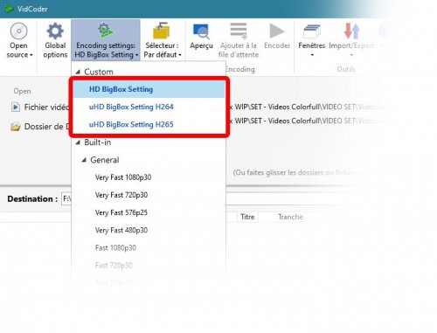Open the Fenêtres windows icon
This screenshot has width=437, height=333.
pyautogui.click(x=312, y=31)
